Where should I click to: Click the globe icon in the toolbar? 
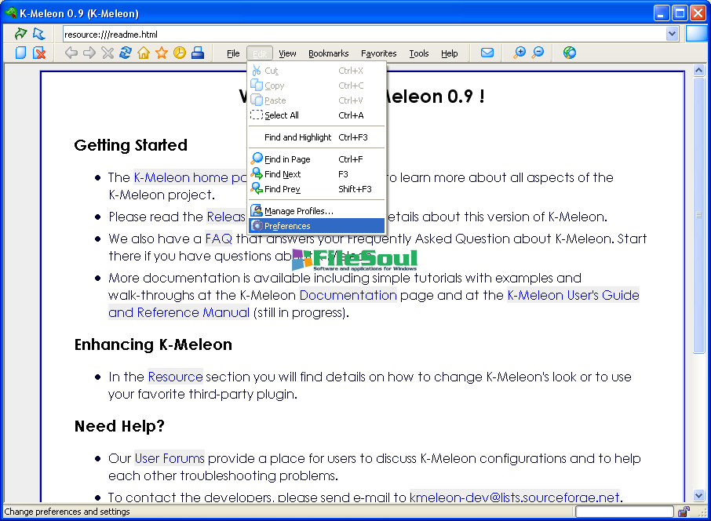tap(570, 53)
